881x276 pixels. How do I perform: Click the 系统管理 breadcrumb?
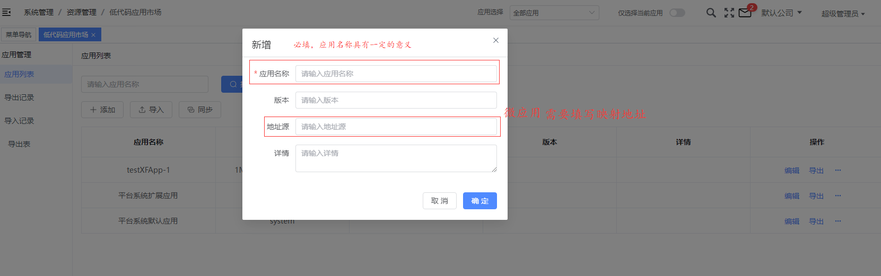point(39,12)
